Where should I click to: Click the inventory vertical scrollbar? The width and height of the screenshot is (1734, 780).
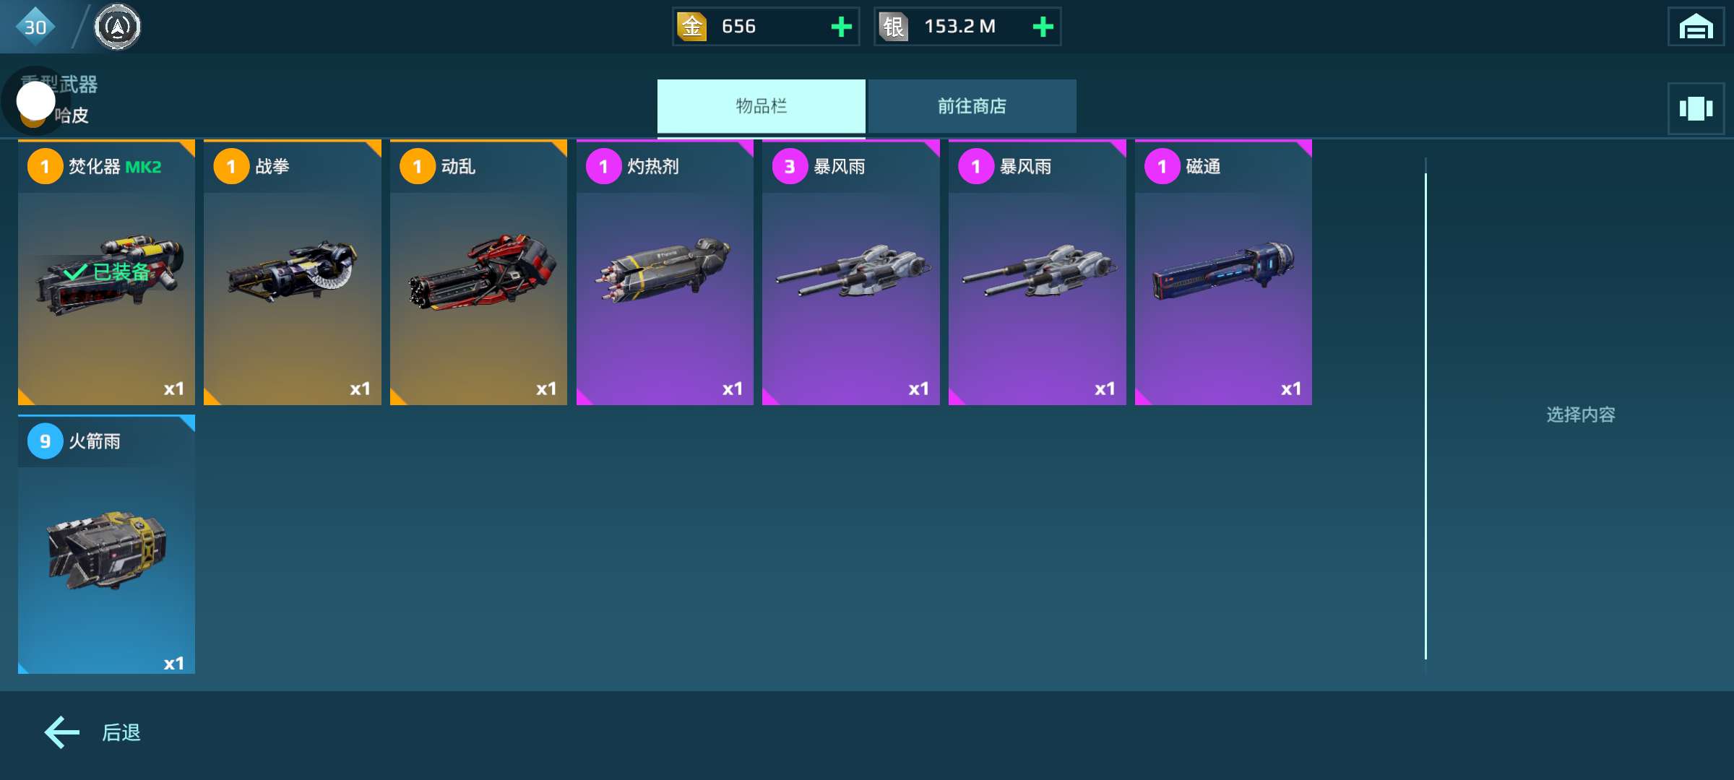(1425, 416)
